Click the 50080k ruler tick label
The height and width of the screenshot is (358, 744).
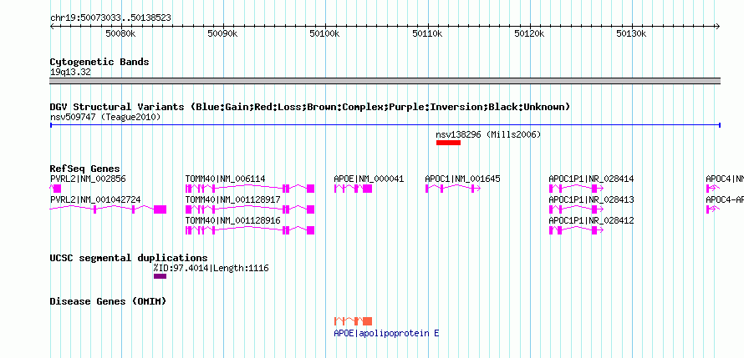(120, 34)
